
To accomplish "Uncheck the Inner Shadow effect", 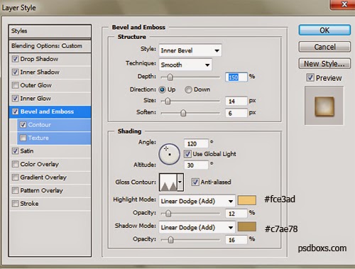I will (15, 72).
